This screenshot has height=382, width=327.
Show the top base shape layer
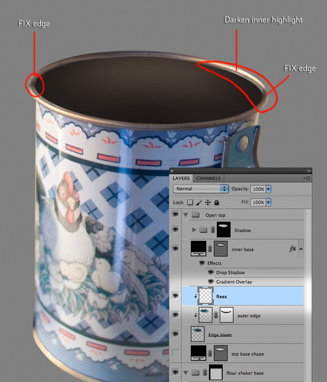(x=175, y=353)
